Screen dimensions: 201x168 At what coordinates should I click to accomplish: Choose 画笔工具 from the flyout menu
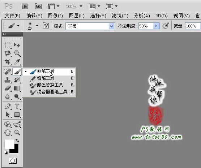coord(49,71)
